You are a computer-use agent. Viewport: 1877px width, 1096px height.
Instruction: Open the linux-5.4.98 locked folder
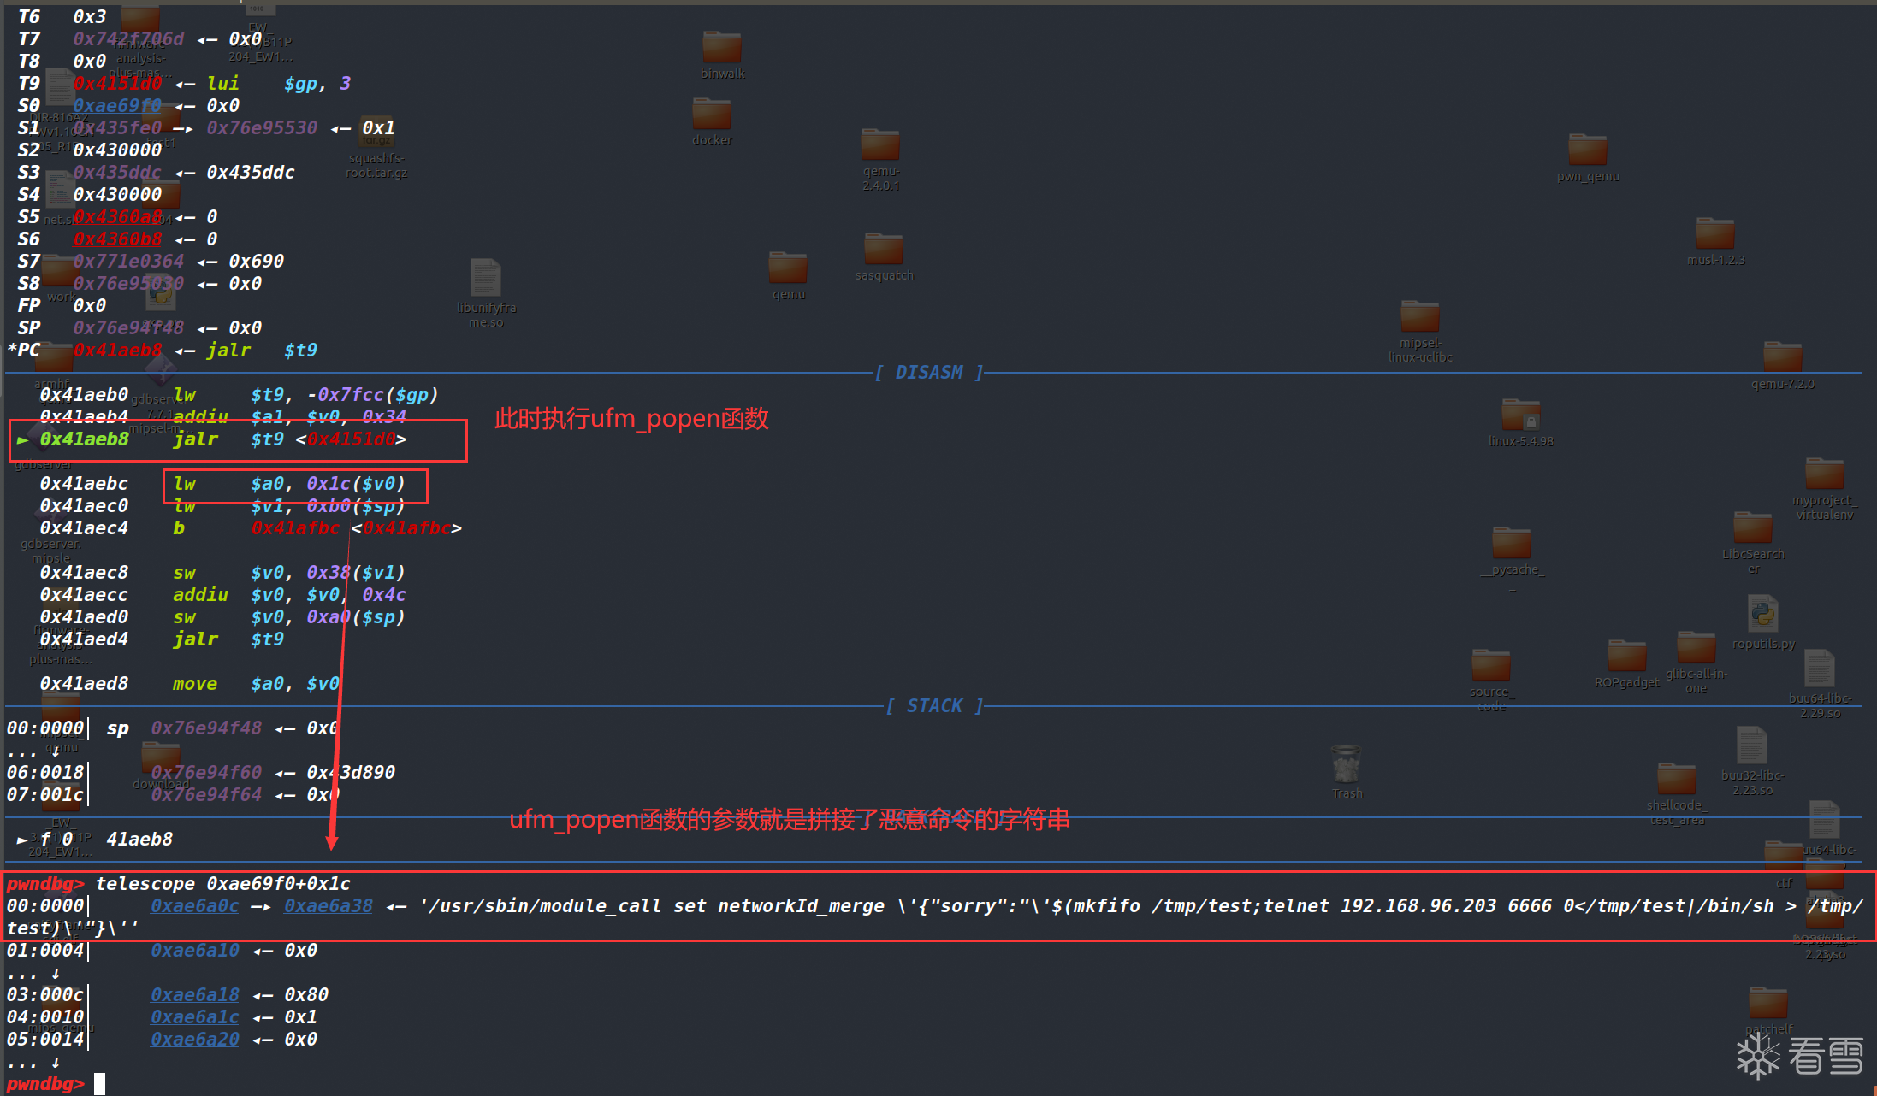(x=1520, y=415)
